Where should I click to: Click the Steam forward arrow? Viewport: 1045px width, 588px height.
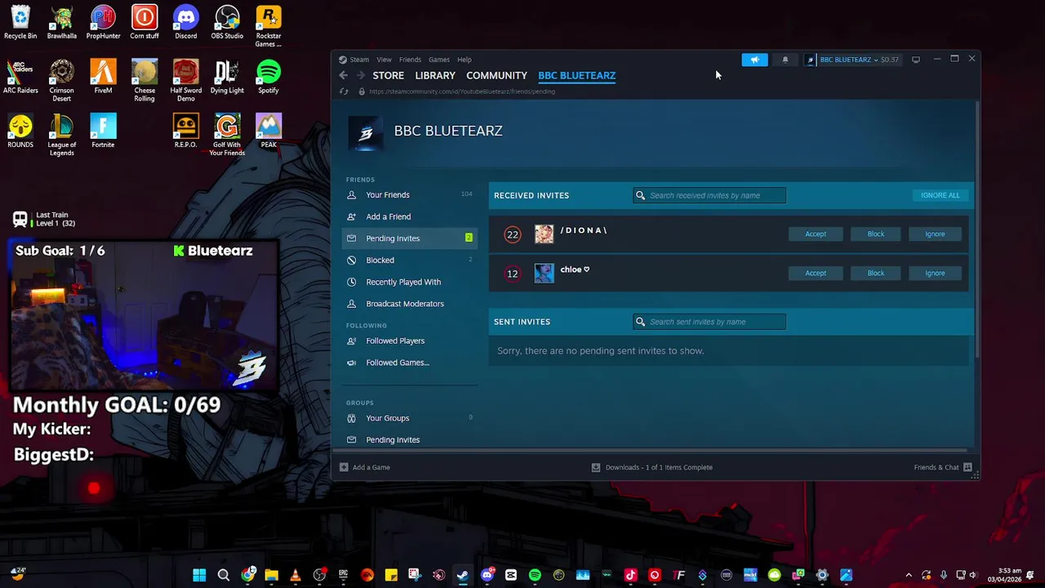coord(362,75)
